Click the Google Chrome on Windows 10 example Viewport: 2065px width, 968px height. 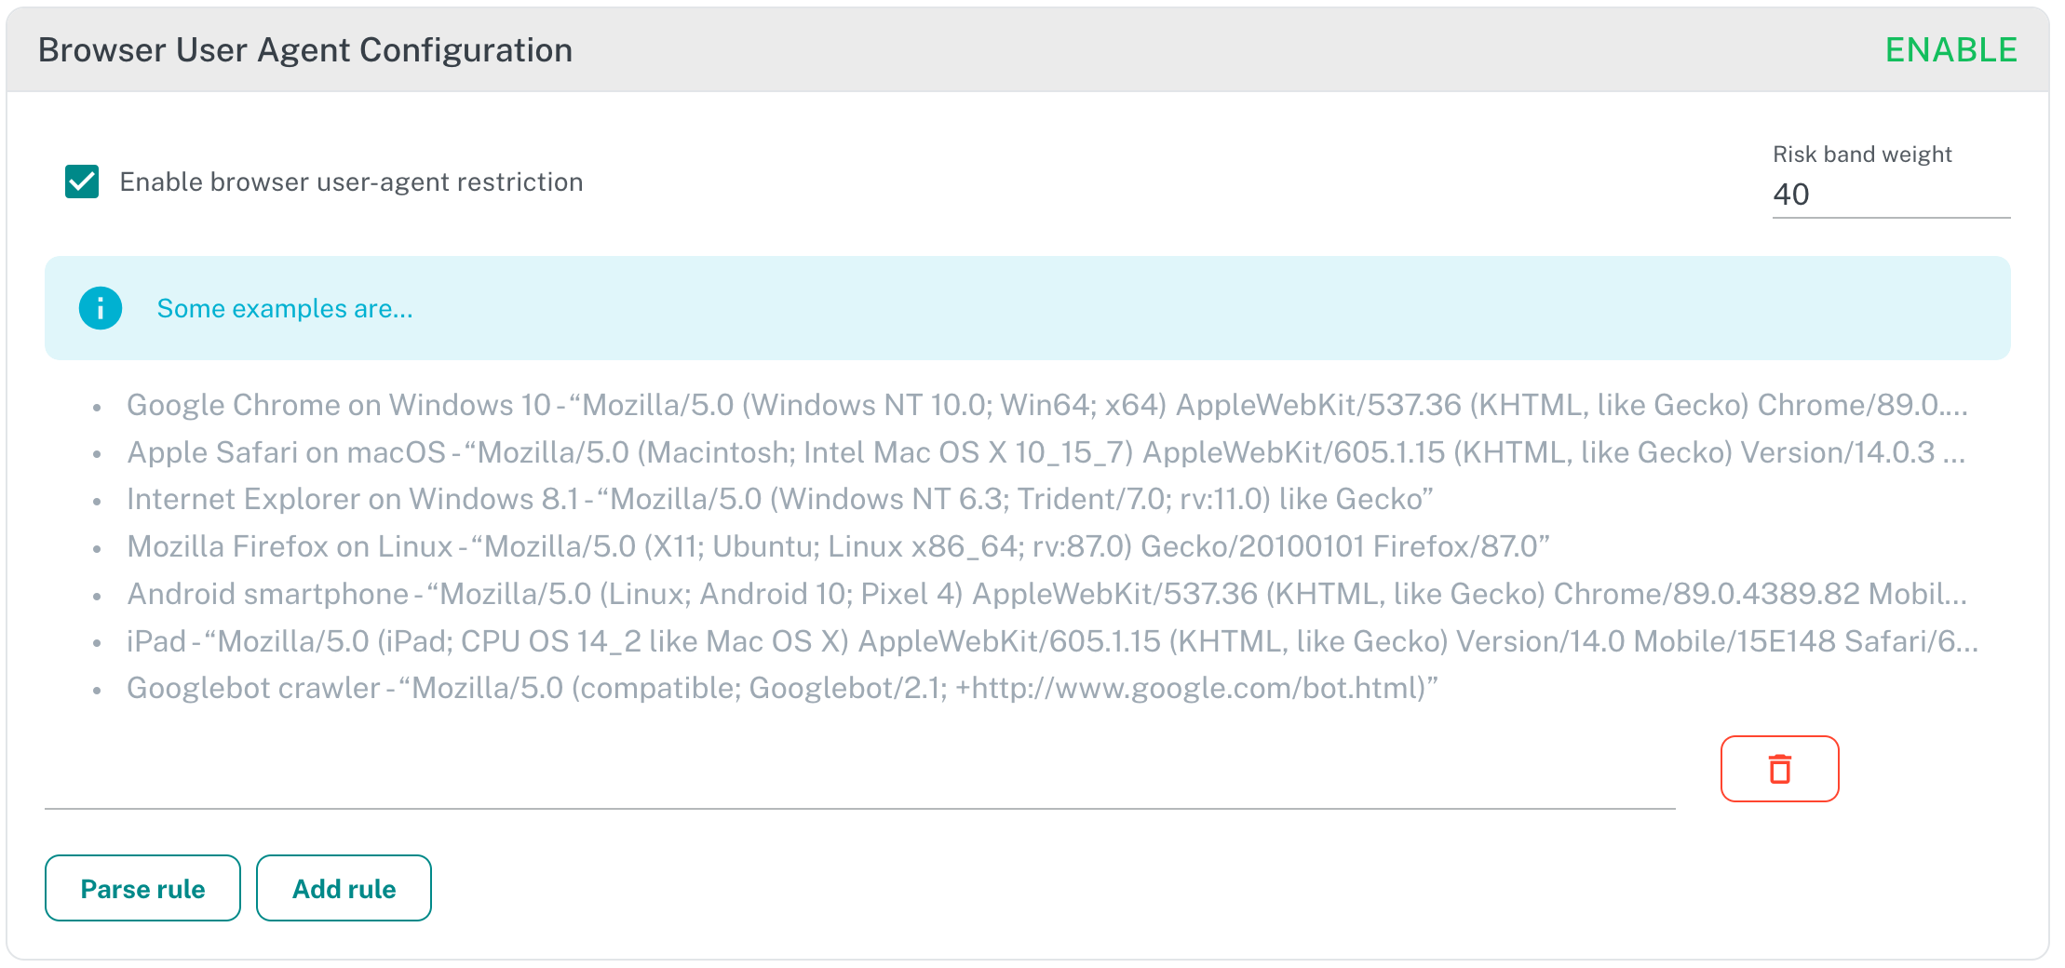[x=1047, y=405]
